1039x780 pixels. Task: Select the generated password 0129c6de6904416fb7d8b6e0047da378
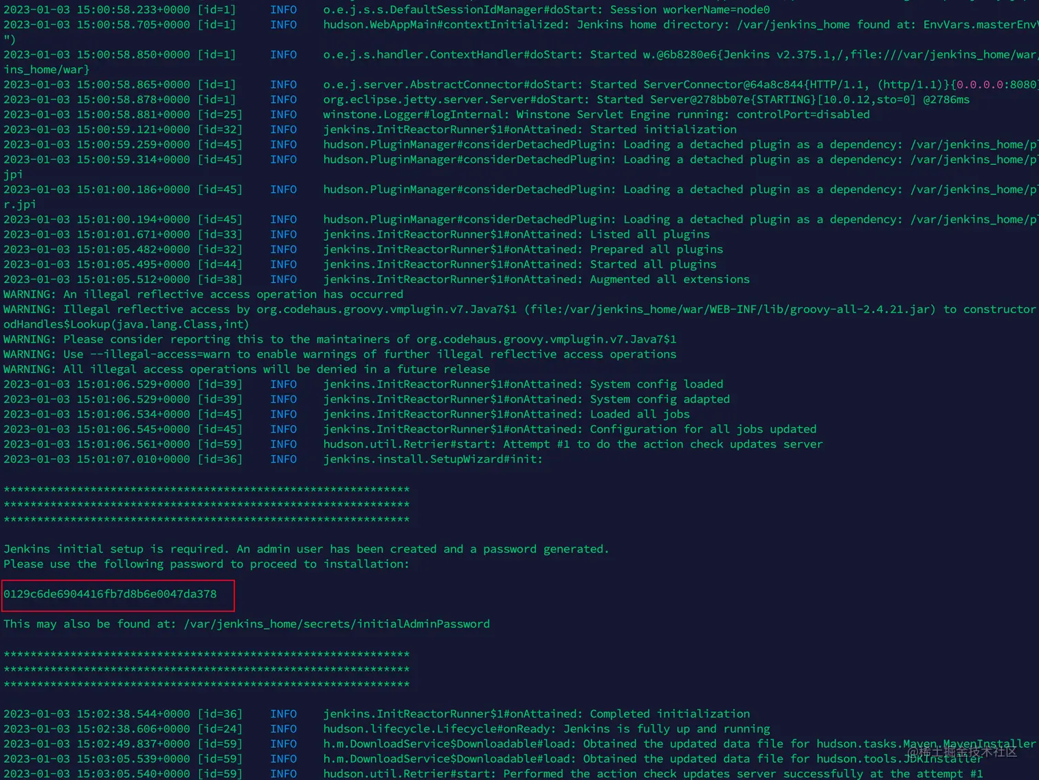tap(110, 594)
